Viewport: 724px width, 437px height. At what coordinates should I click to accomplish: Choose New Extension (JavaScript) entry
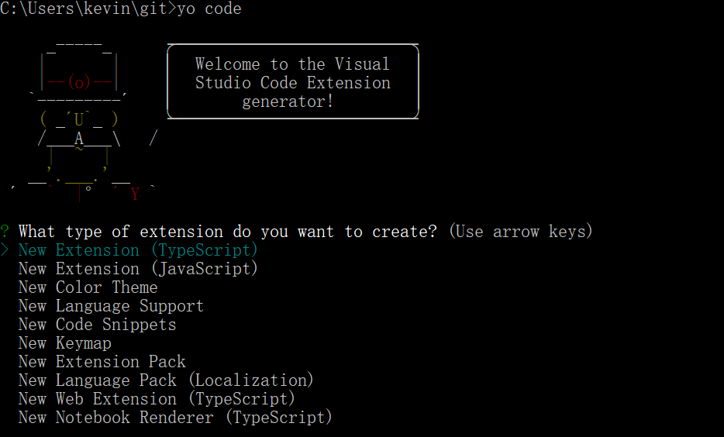pyautogui.click(x=138, y=269)
